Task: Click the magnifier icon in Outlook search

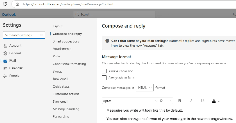Action: [x=77, y=14]
